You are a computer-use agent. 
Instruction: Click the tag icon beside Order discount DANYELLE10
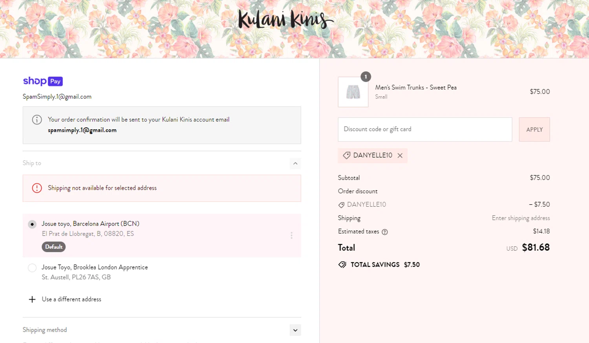(x=341, y=205)
